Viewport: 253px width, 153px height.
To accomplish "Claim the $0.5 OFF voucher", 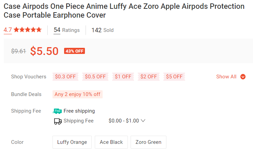I will (95, 77).
